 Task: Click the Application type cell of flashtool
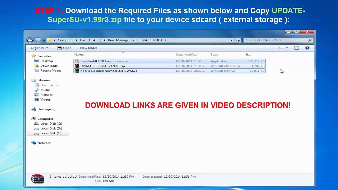pos(219,61)
